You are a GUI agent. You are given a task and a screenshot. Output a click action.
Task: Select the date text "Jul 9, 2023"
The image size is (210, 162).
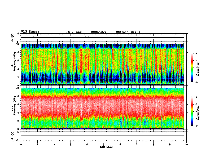(x=74, y=32)
